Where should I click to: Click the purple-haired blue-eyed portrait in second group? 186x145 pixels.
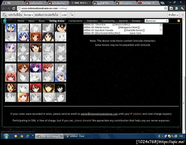point(11,48)
